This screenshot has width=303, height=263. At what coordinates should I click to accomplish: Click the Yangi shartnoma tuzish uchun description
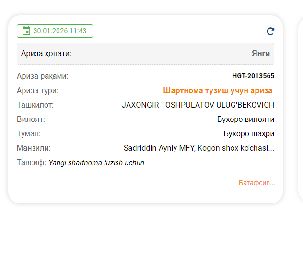[x=96, y=163]
